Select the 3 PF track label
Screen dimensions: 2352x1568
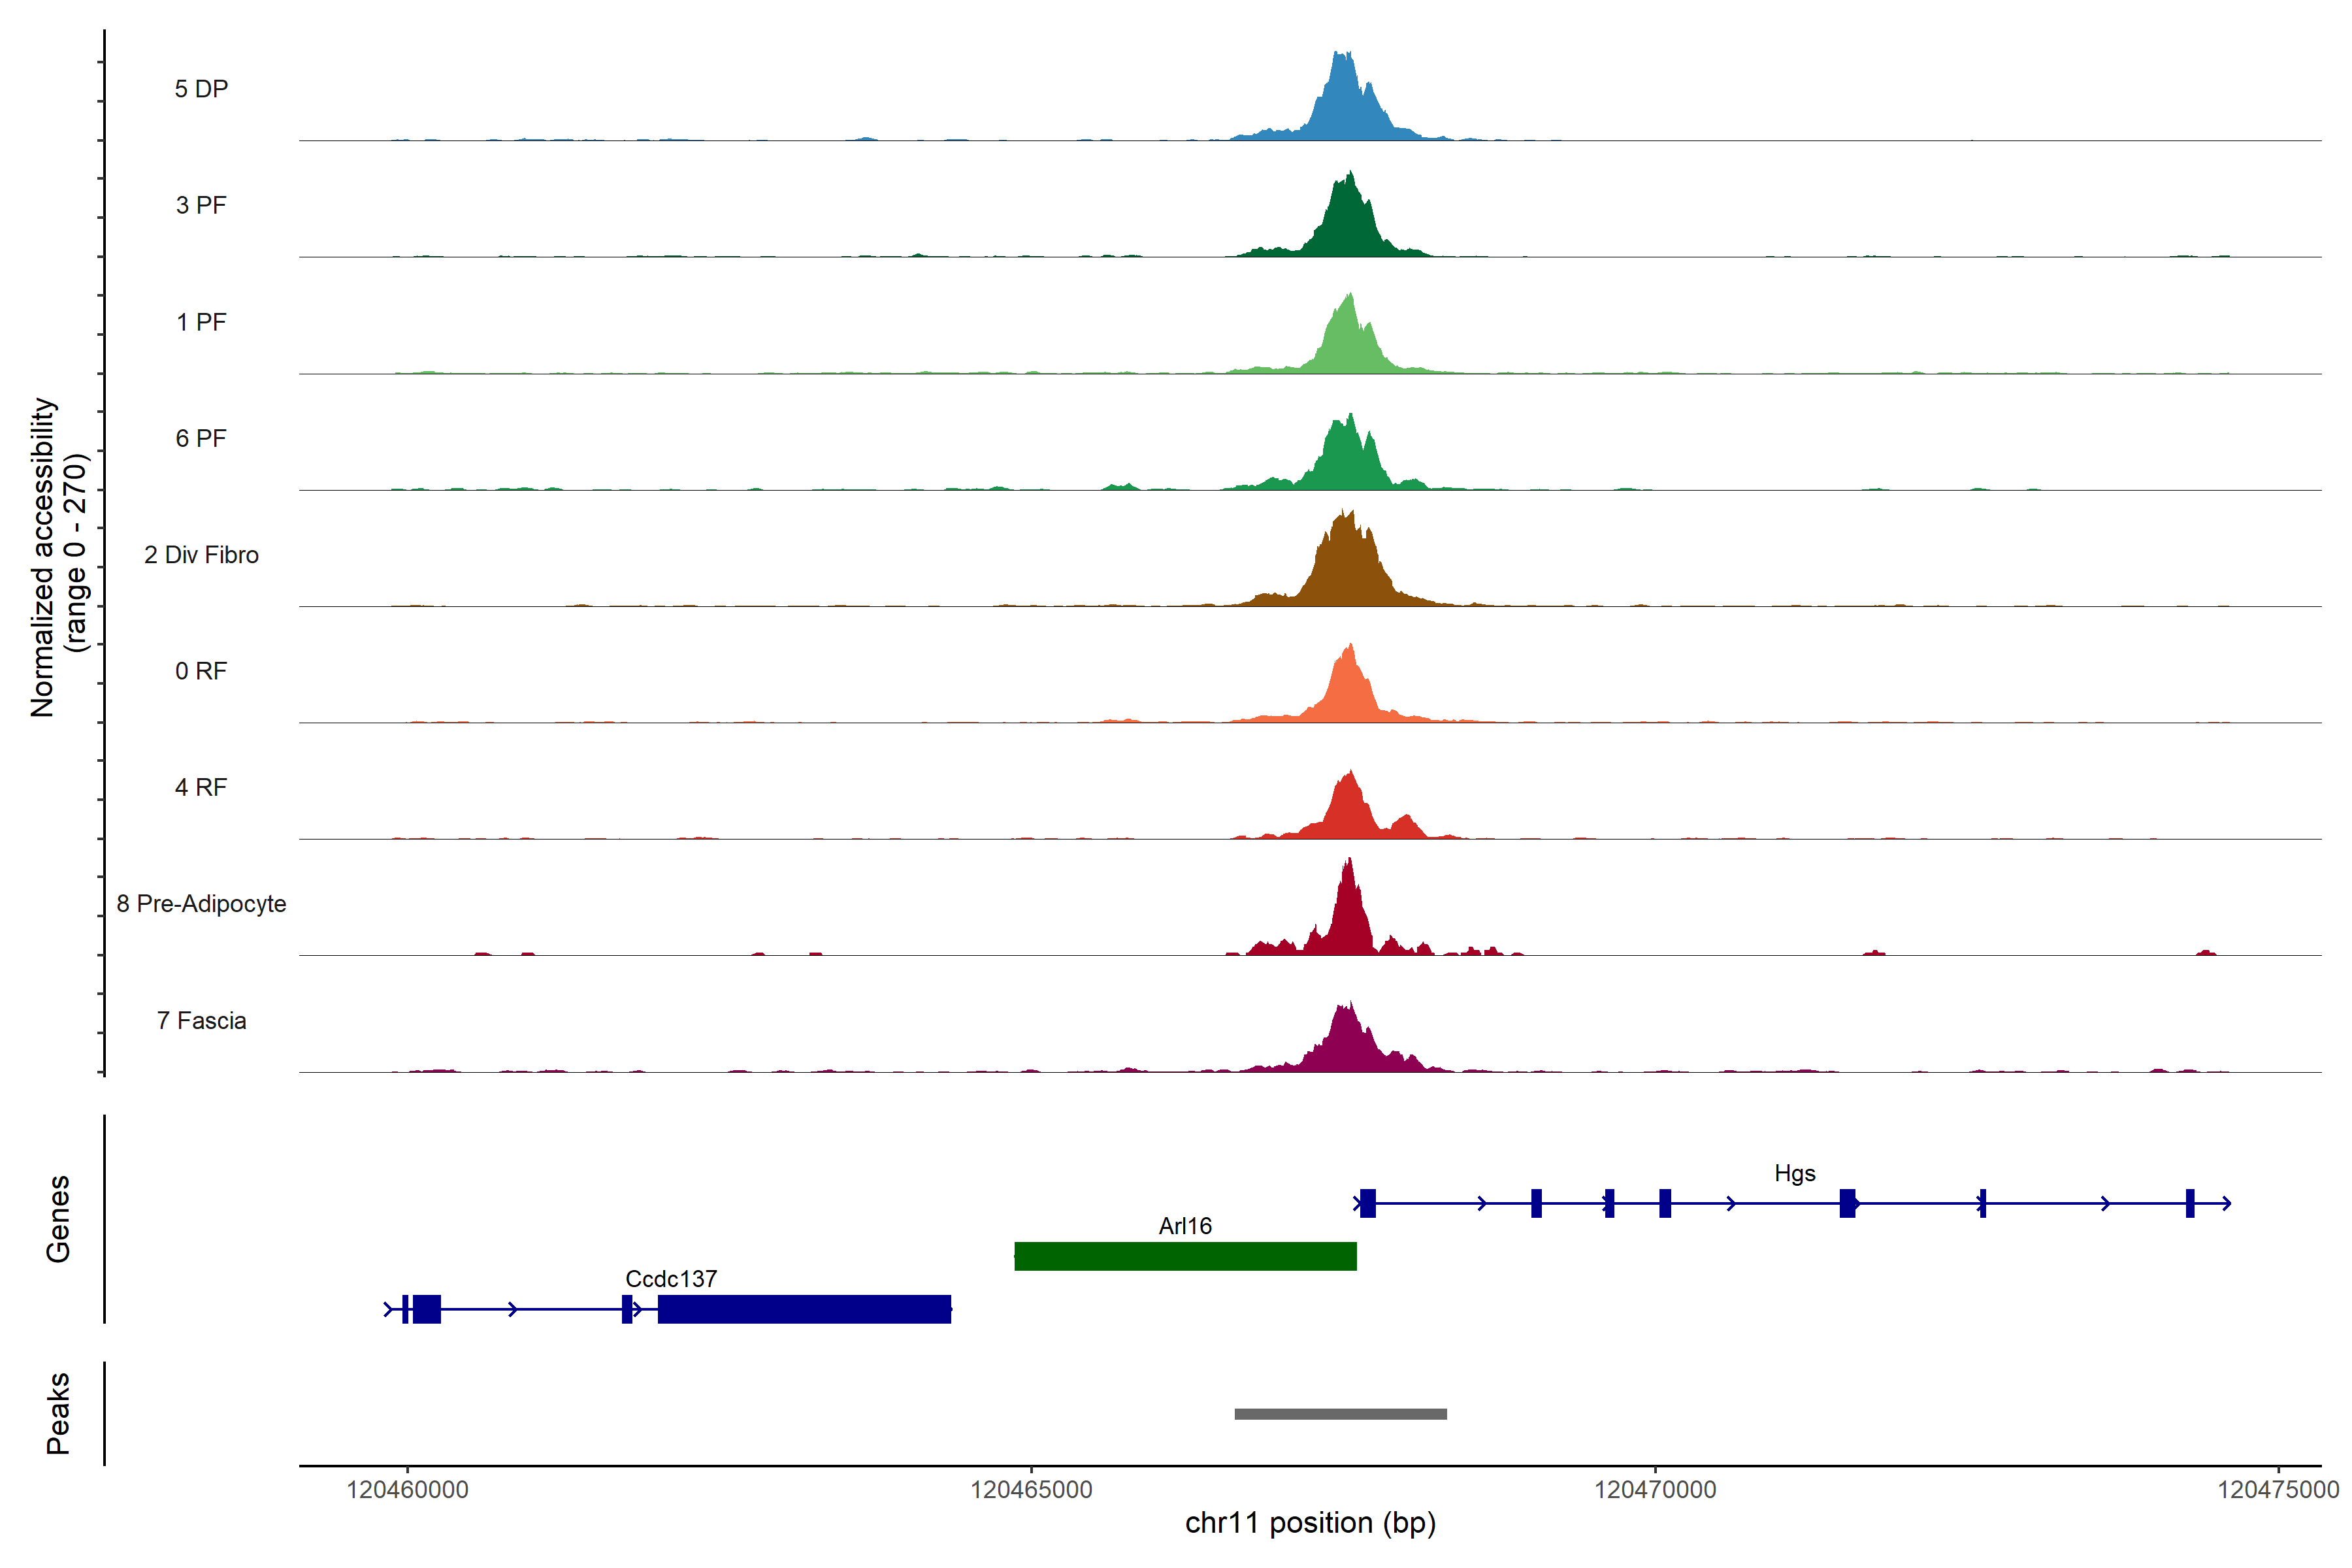[x=201, y=206]
